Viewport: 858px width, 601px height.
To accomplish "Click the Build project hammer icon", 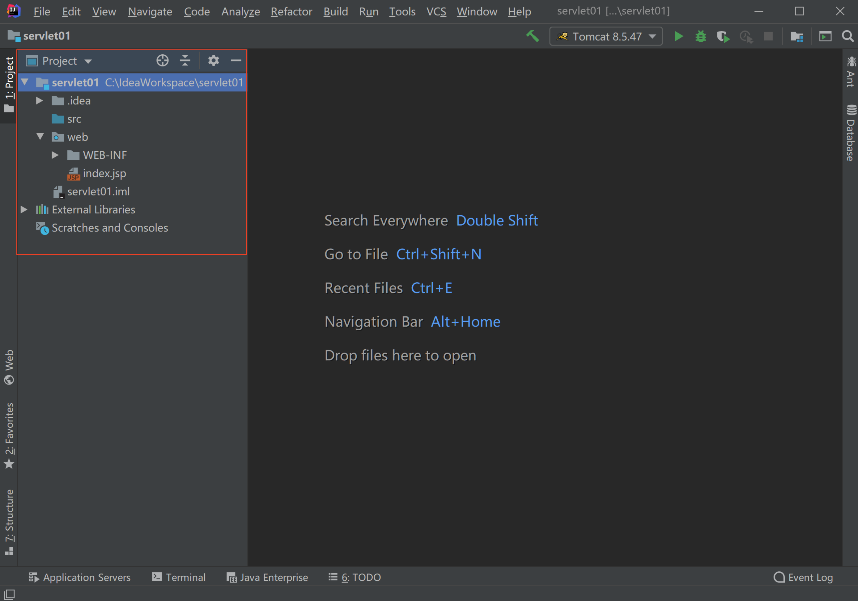I will click(533, 36).
